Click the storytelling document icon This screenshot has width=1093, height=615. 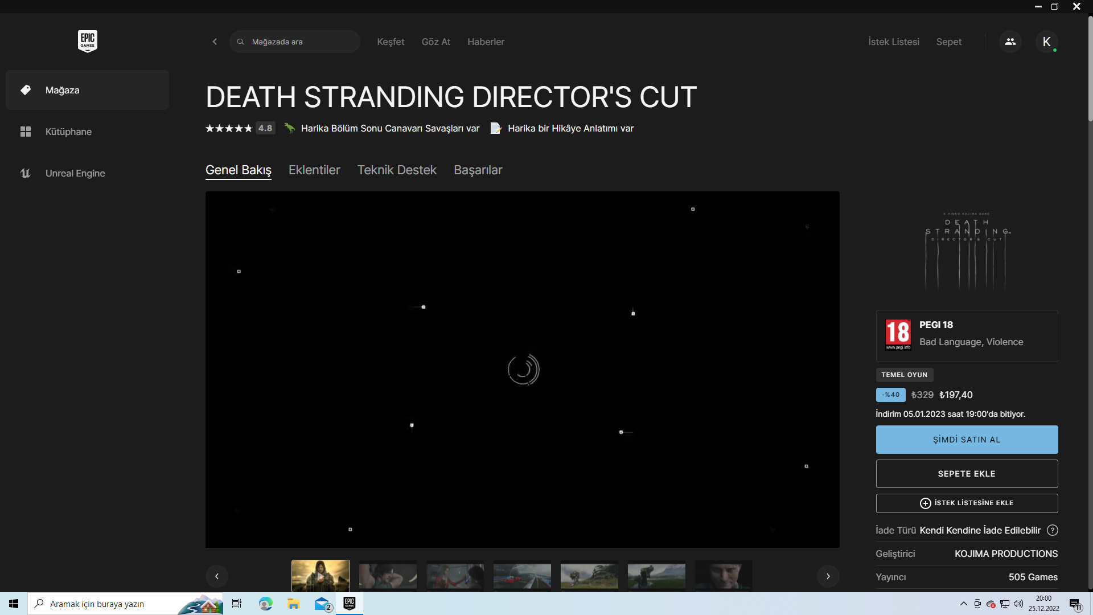(x=496, y=128)
